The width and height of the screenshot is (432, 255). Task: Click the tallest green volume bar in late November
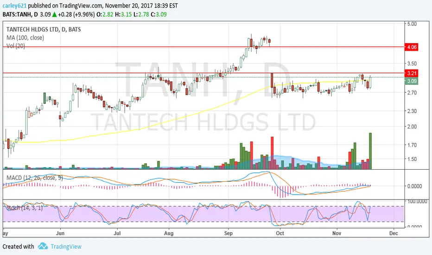pyautogui.click(x=370, y=151)
